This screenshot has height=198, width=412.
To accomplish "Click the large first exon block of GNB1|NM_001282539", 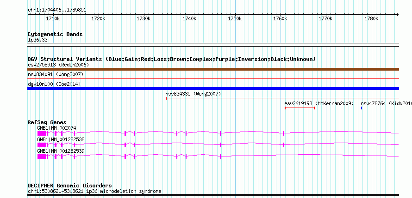I will (42, 156).
